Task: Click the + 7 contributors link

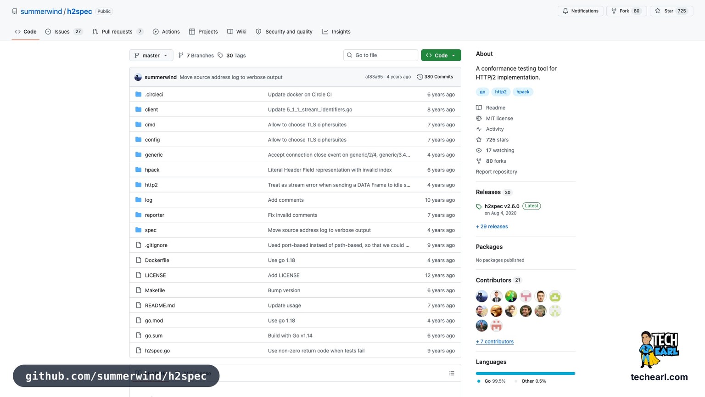Action: pos(495,341)
